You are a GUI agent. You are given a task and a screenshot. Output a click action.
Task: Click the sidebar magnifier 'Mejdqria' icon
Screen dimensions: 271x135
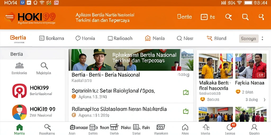point(44,66)
